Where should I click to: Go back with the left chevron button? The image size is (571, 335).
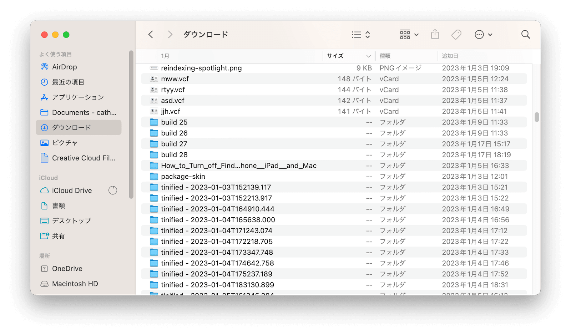click(x=151, y=35)
